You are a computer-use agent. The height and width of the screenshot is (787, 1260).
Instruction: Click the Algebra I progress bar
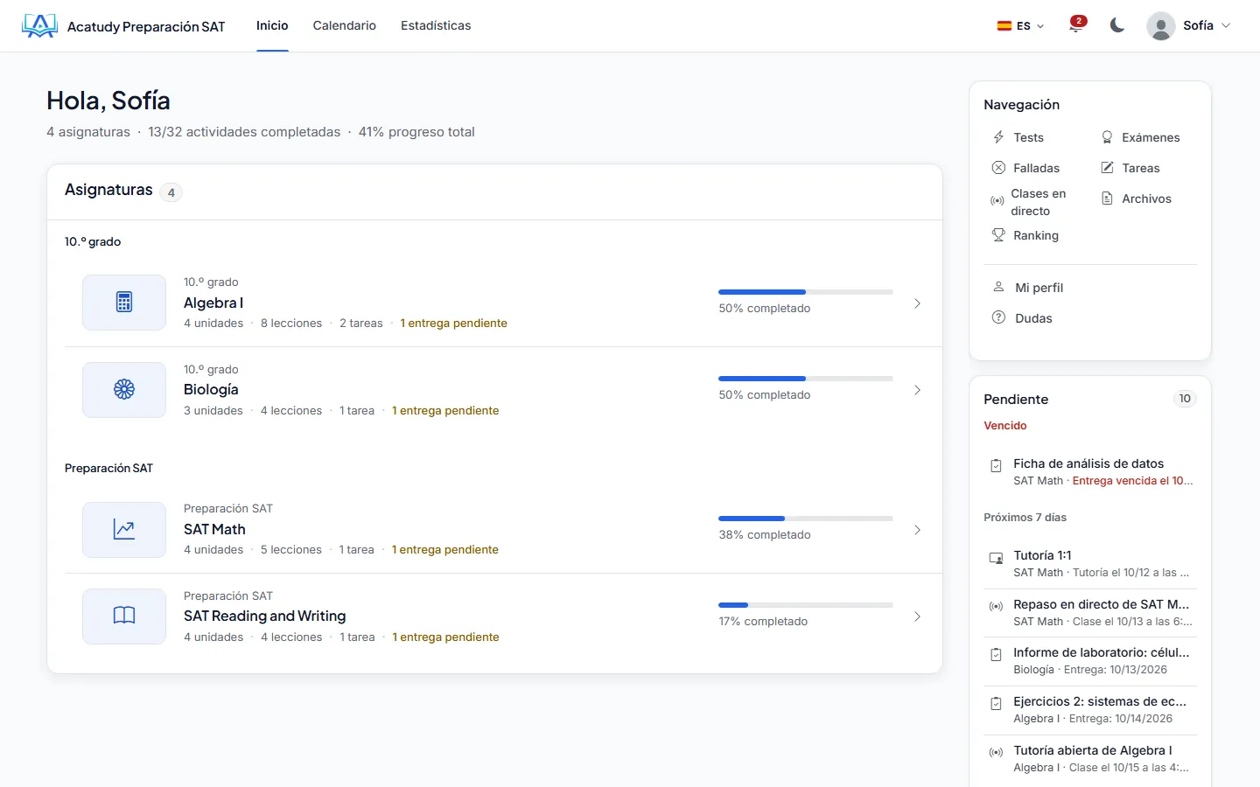tap(806, 292)
